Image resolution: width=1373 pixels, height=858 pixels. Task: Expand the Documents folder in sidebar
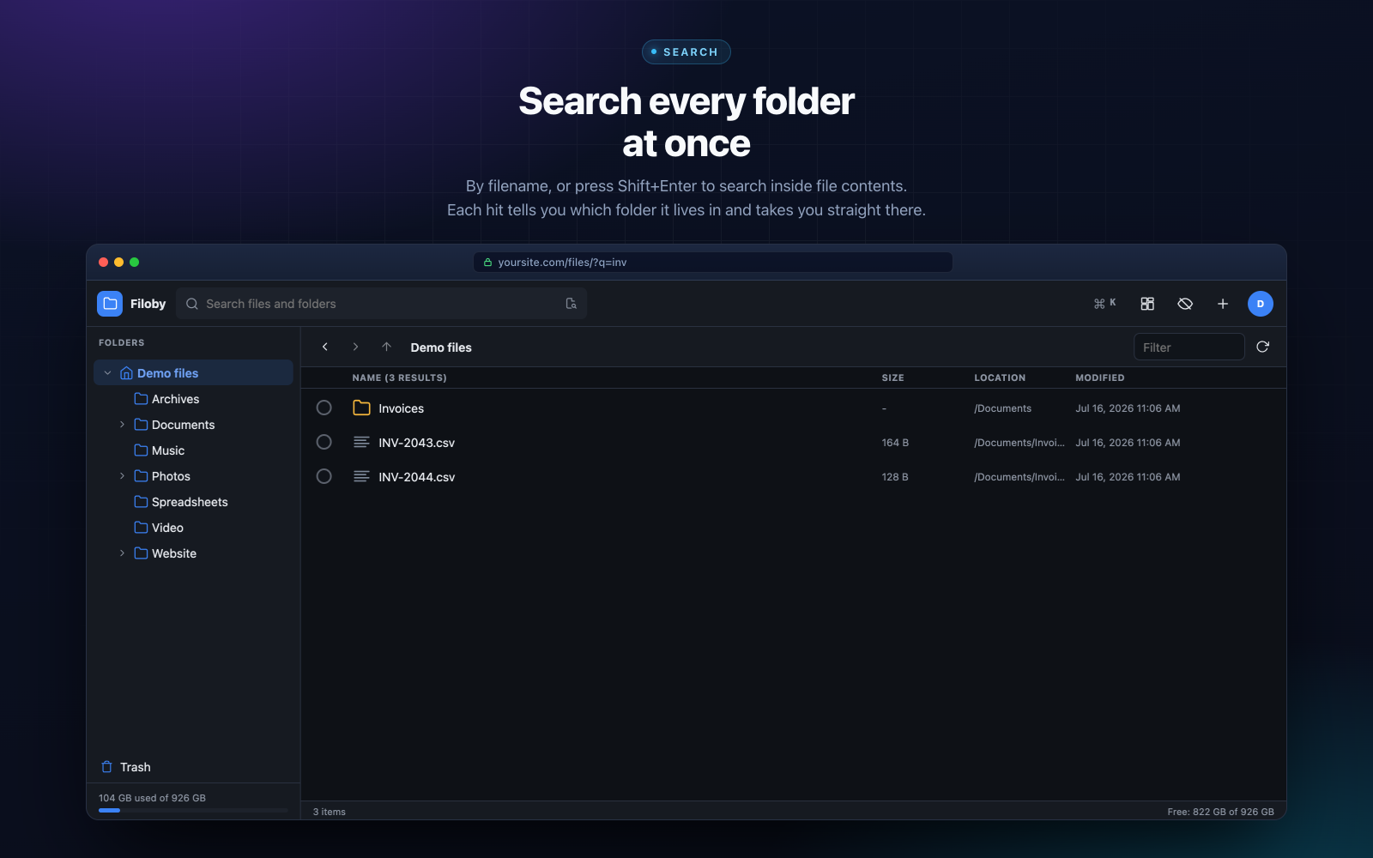click(122, 425)
